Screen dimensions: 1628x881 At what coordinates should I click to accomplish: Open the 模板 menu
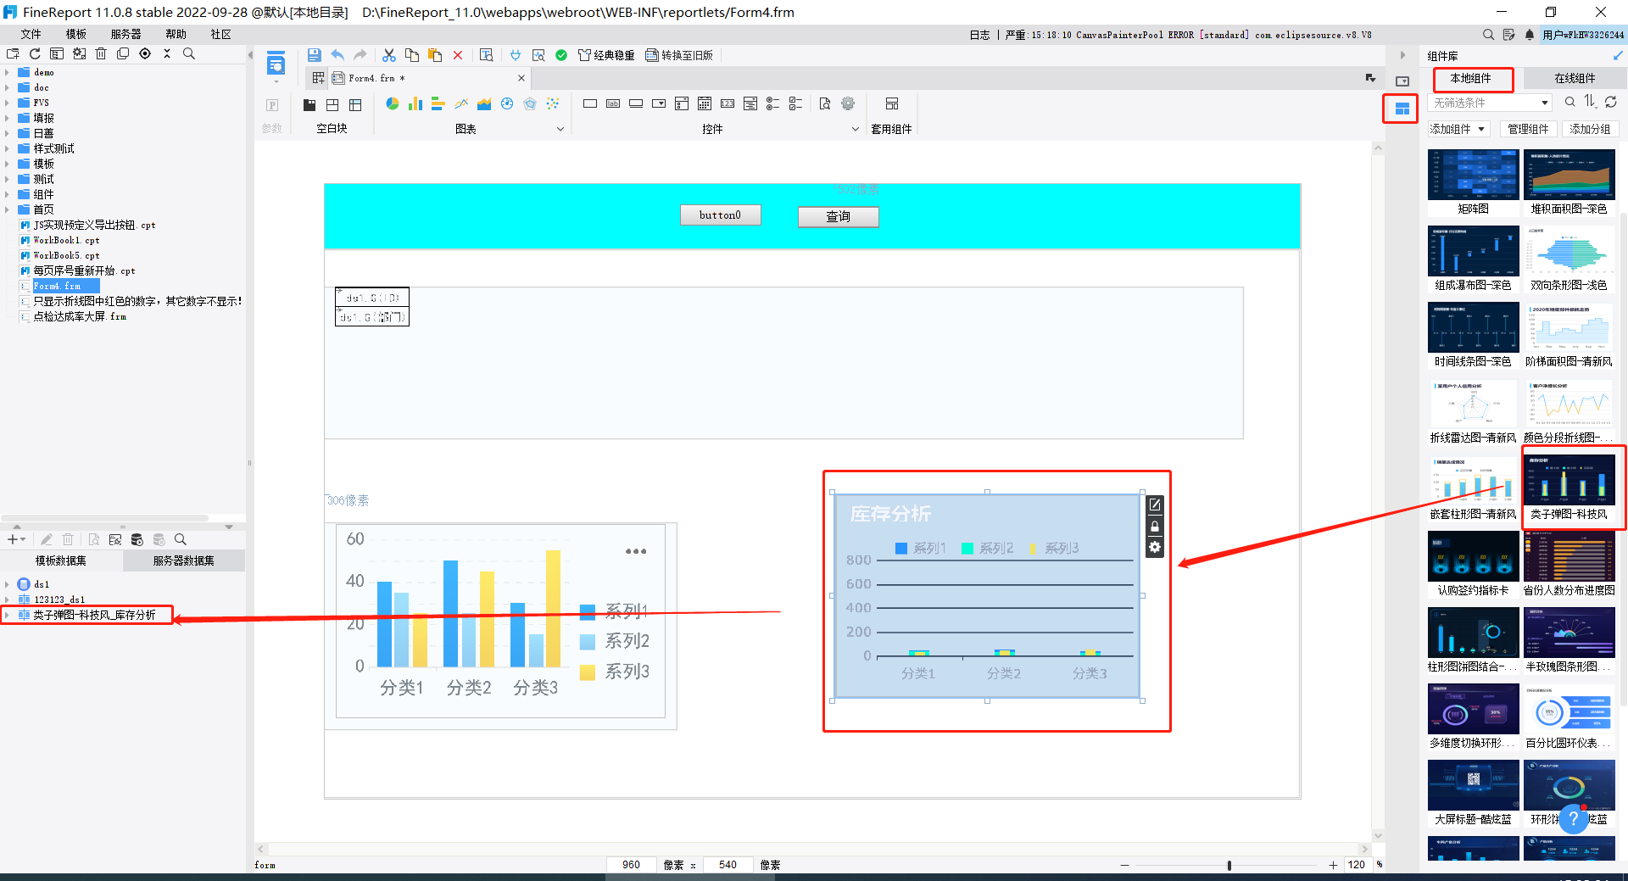click(x=76, y=34)
